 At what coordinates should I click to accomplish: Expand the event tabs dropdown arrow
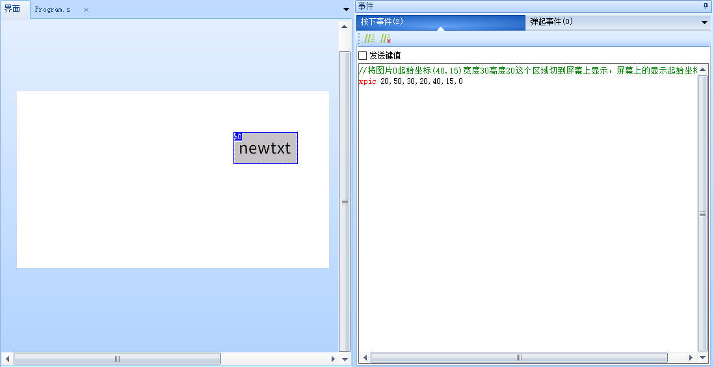click(704, 22)
